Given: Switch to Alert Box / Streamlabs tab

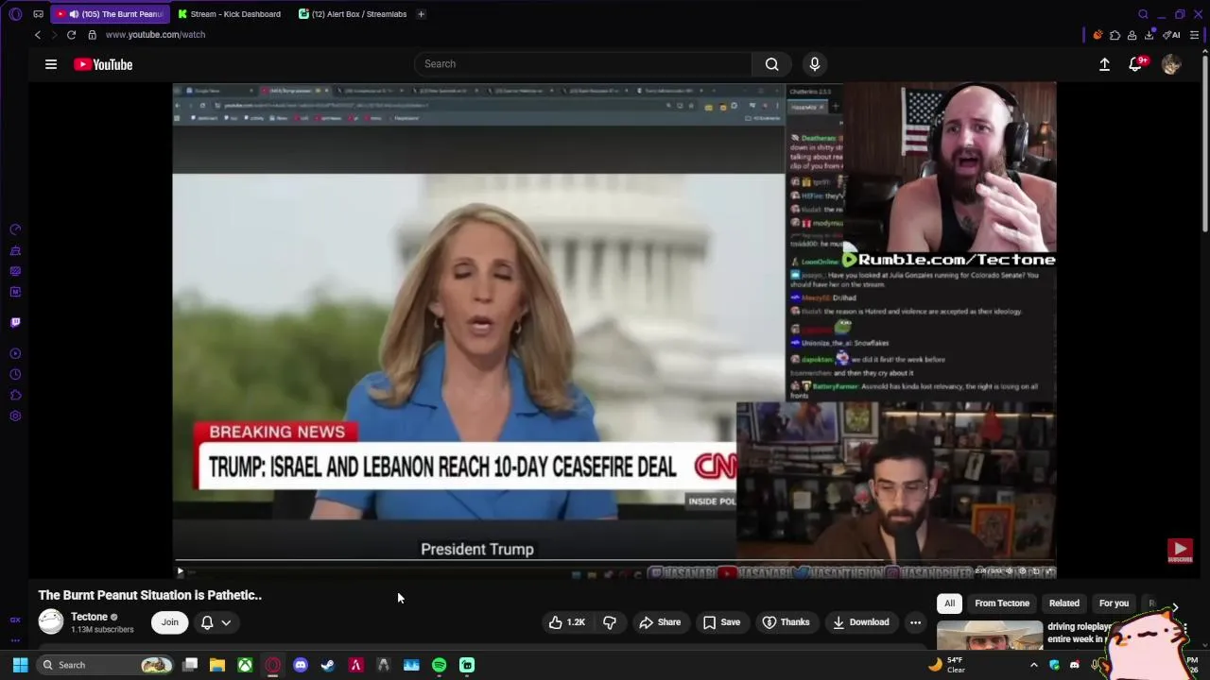Looking at the screenshot, I should pos(353,14).
